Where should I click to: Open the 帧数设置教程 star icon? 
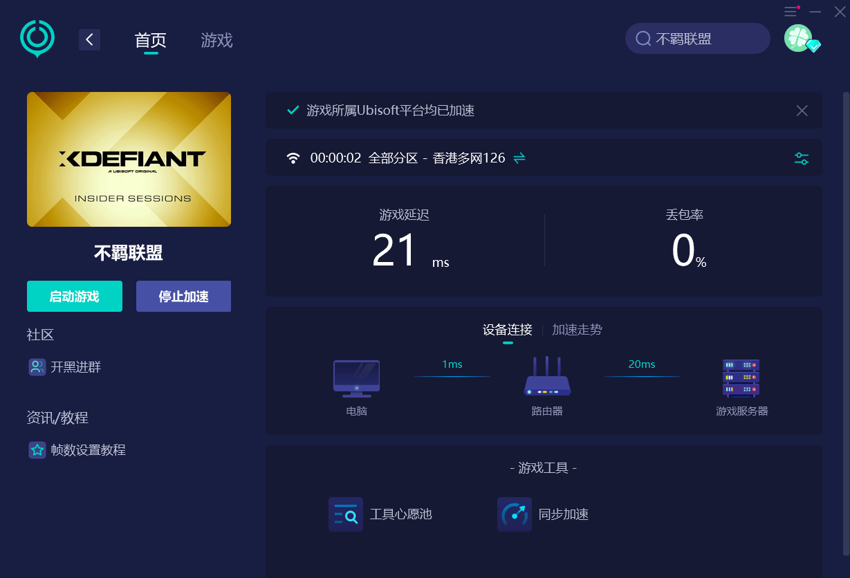click(37, 450)
